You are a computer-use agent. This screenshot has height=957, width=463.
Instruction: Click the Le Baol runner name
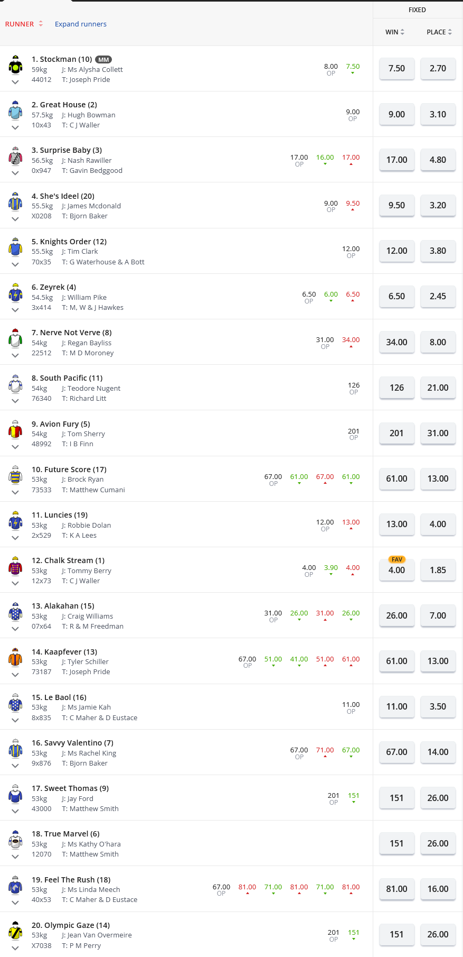pyautogui.click(x=59, y=697)
